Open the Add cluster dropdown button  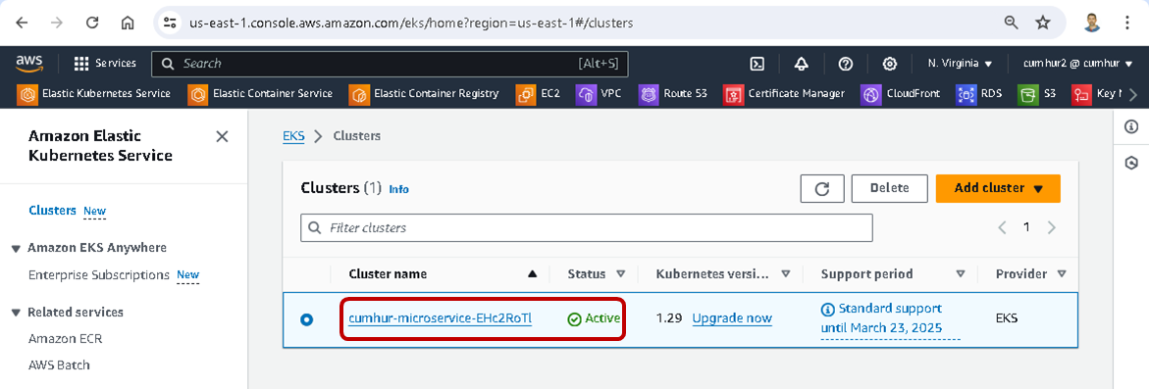[998, 189]
